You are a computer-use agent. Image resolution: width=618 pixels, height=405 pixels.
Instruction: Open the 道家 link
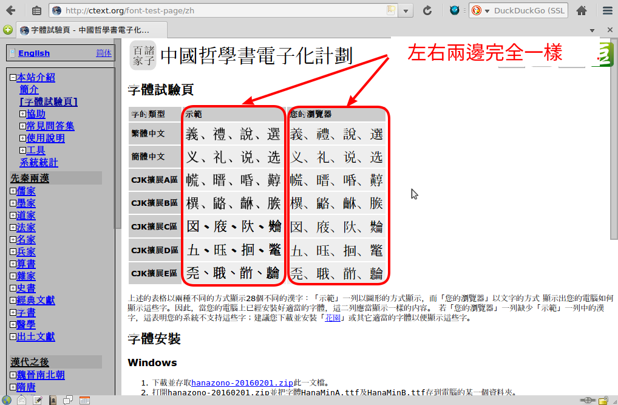coord(26,216)
